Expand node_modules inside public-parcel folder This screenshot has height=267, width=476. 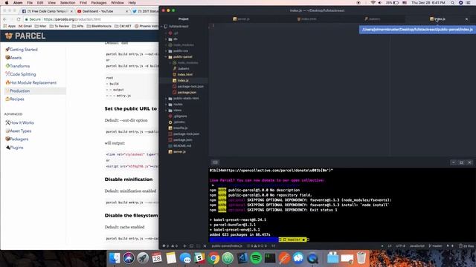(x=170, y=62)
